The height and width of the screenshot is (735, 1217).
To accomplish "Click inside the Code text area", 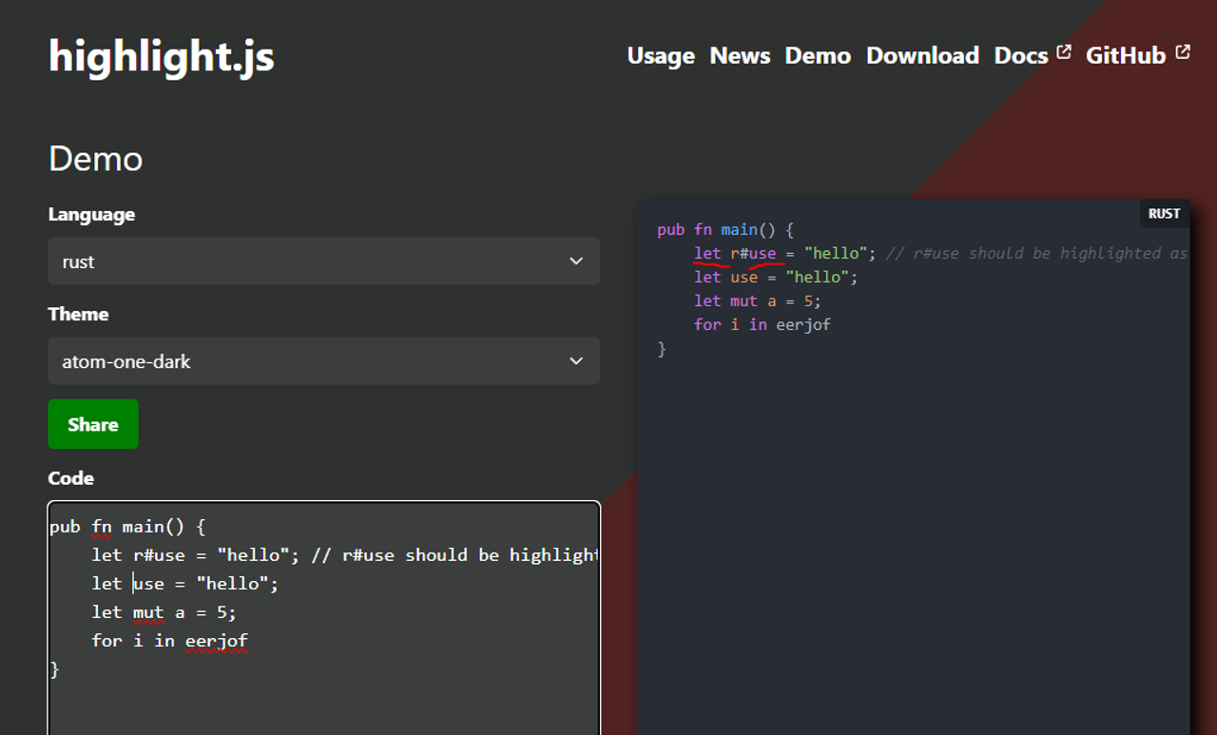I will [x=324, y=618].
